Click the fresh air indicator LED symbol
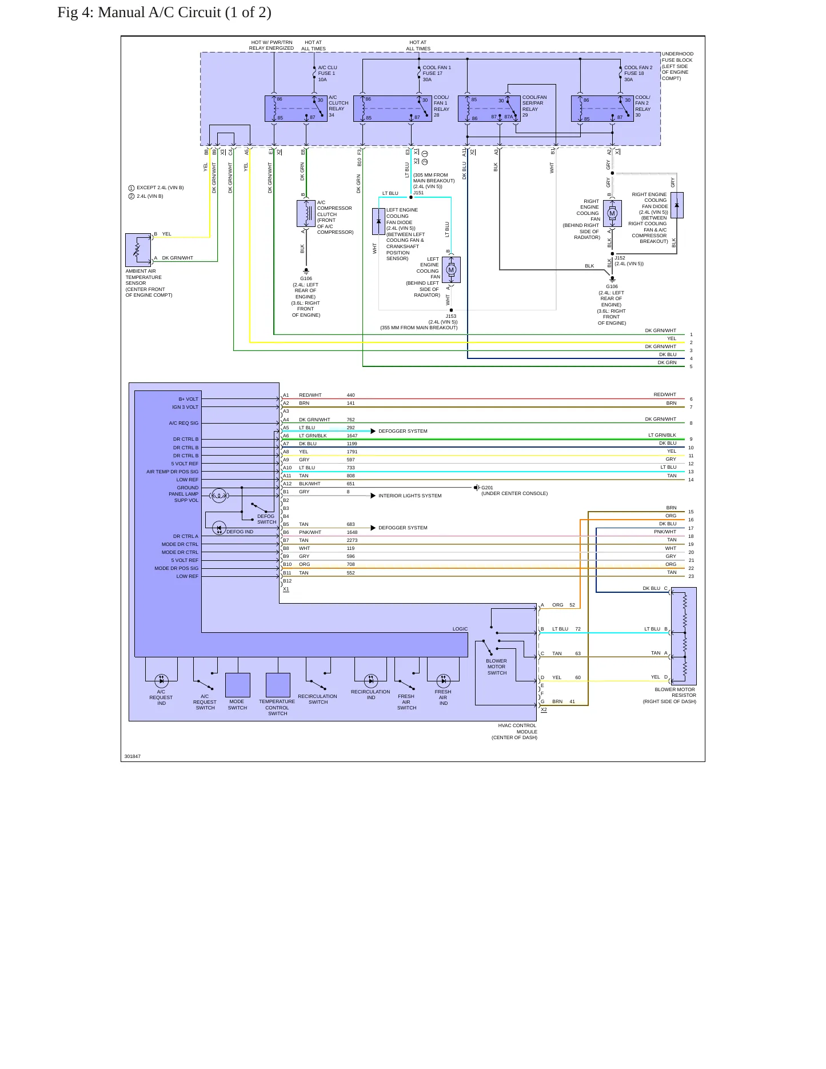826x1069 pixels. coord(444,680)
